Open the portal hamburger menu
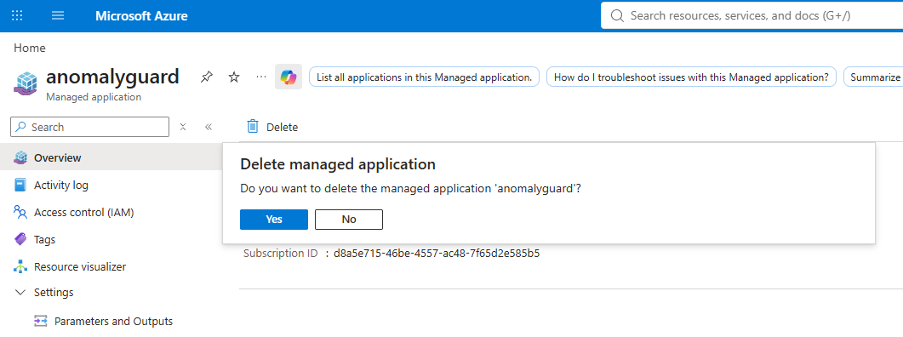Screen dimensions: 903x337 click(58, 15)
